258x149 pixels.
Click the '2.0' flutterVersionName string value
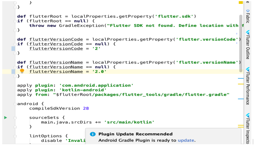click(99, 72)
